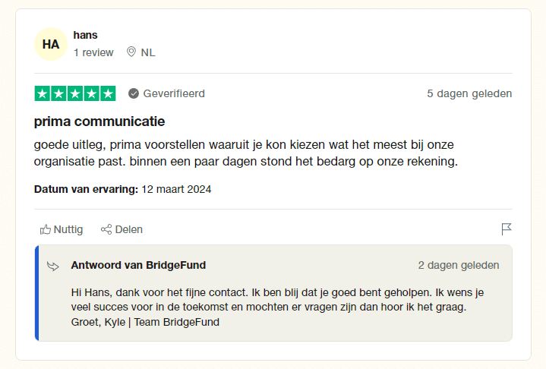Click the five-star rating image
Viewport: 546px width, 369px height.
pos(75,93)
